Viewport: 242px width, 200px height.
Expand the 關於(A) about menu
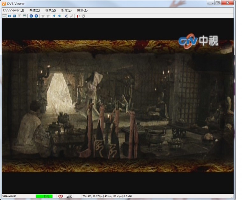tap(82, 10)
